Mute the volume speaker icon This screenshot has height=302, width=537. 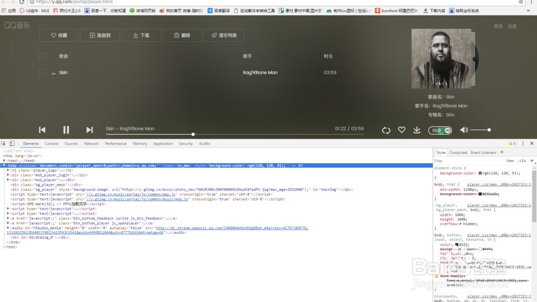(x=464, y=130)
